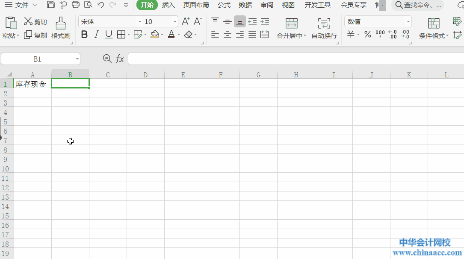Redo the last undone action
464x259 pixels.
pyautogui.click(x=112, y=5)
